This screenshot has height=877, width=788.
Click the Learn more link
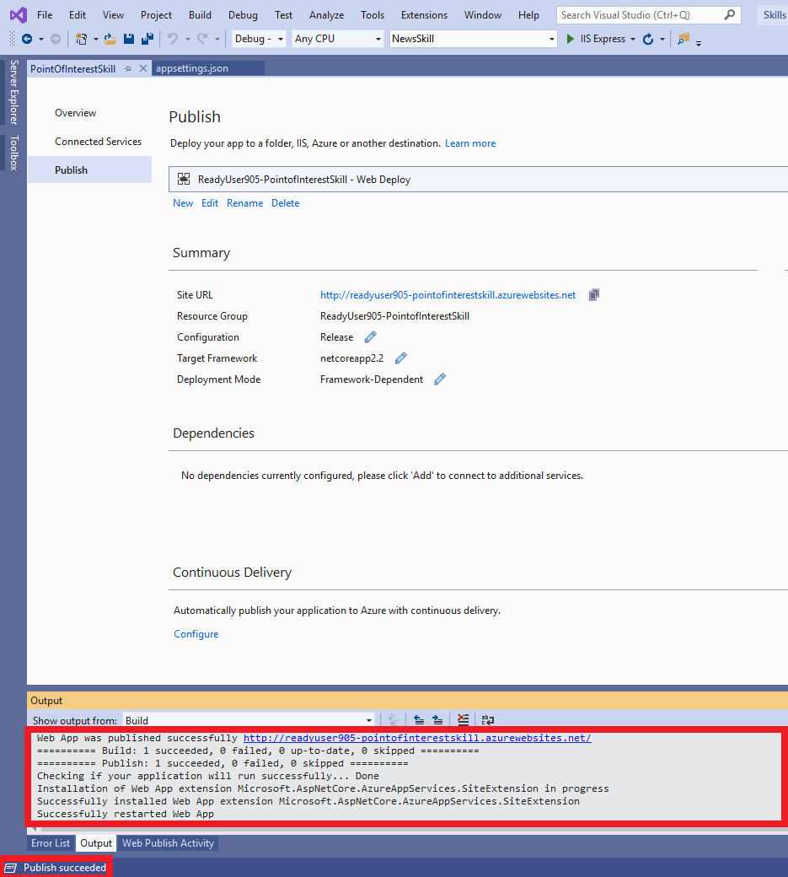pyautogui.click(x=470, y=143)
